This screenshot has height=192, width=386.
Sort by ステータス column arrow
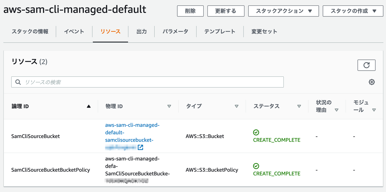(299, 106)
